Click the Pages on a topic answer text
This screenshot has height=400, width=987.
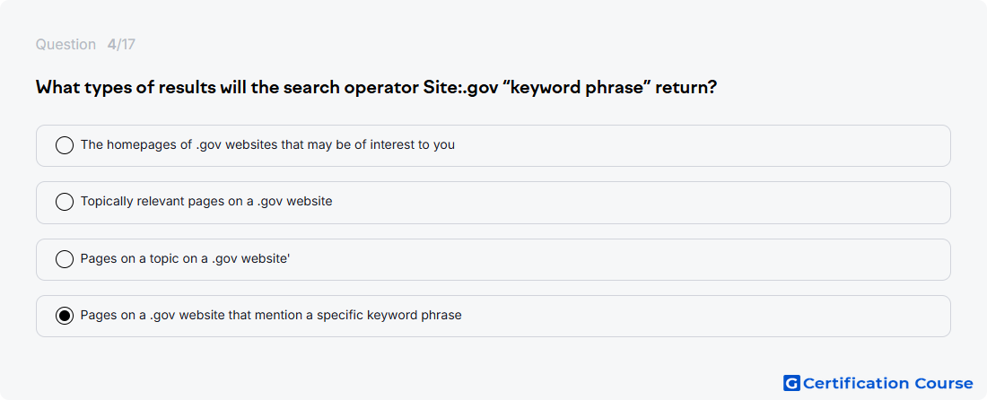coord(185,258)
